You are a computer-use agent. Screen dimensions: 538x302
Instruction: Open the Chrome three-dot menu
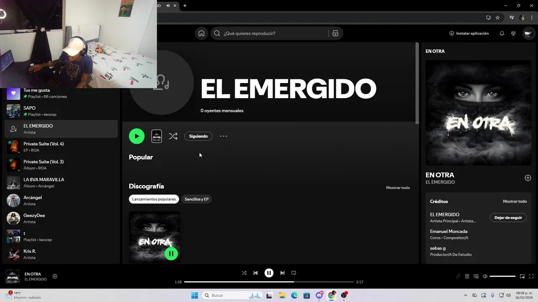pyautogui.click(x=532, y=18)
